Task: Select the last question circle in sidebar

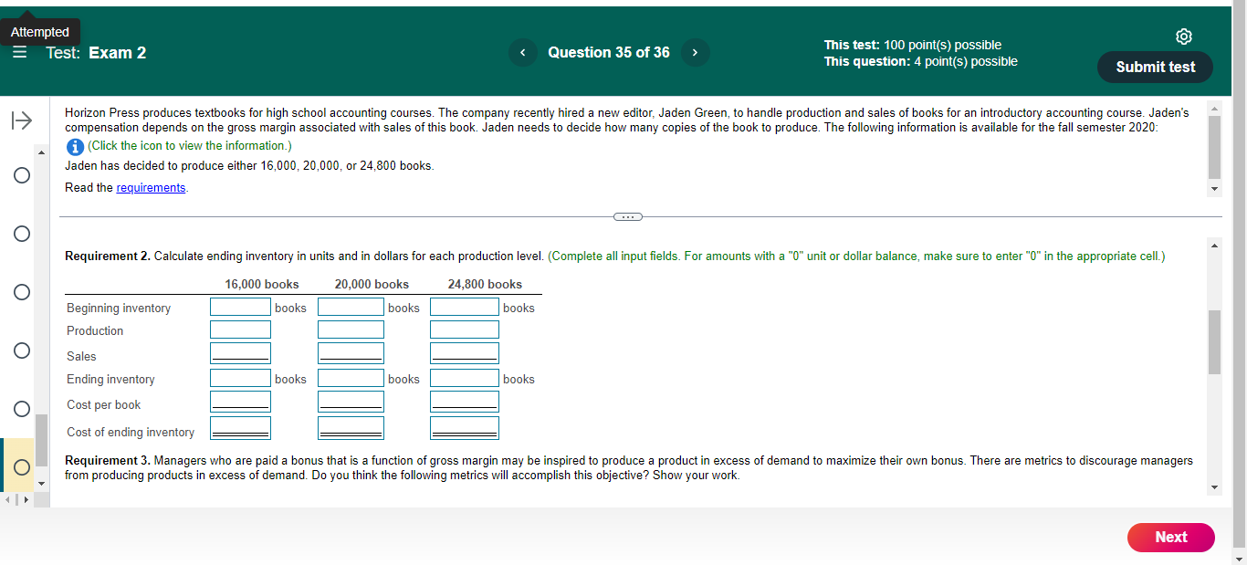Action: point(21,466)
